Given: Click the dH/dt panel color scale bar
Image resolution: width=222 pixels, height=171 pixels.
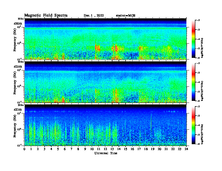Looking at the screenshot, I should tap(193, 39).
